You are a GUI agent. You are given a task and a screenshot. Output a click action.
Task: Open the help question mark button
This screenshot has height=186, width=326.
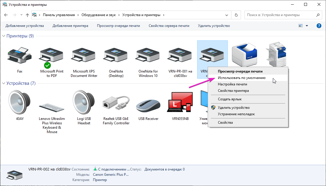pos(319,26)
